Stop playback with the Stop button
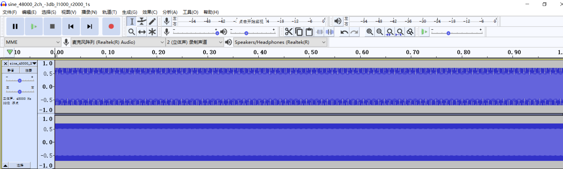The width and height of the screenshot is (563, 169). (x=52, y=26)
